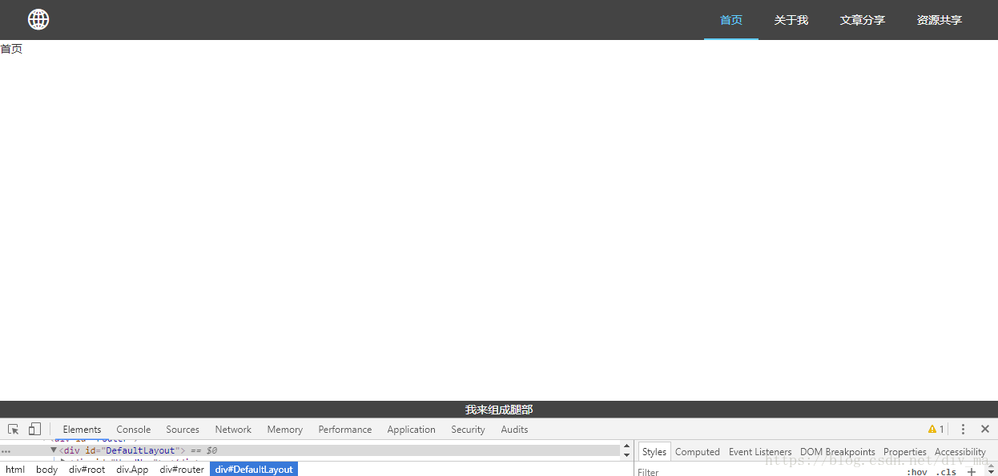This screenshot has width=998, height=476.
Task: Switch to the Console tab
Action: click(x=134, y=430)
